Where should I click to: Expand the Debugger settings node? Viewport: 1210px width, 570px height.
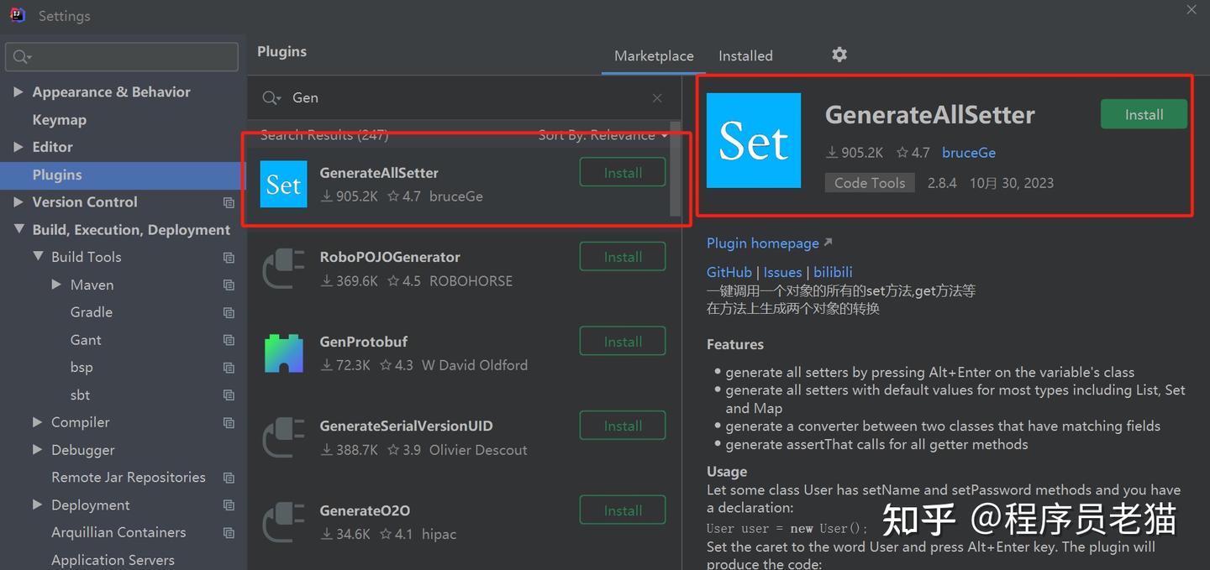pyautogui.click(x=37, y=450)
